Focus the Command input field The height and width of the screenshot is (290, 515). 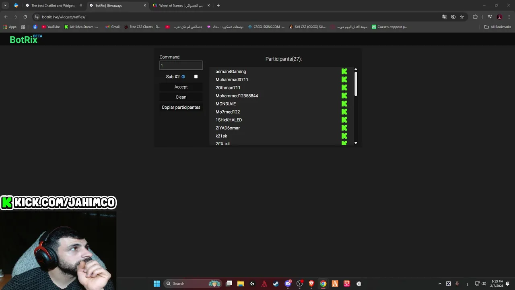pos(181,65)
